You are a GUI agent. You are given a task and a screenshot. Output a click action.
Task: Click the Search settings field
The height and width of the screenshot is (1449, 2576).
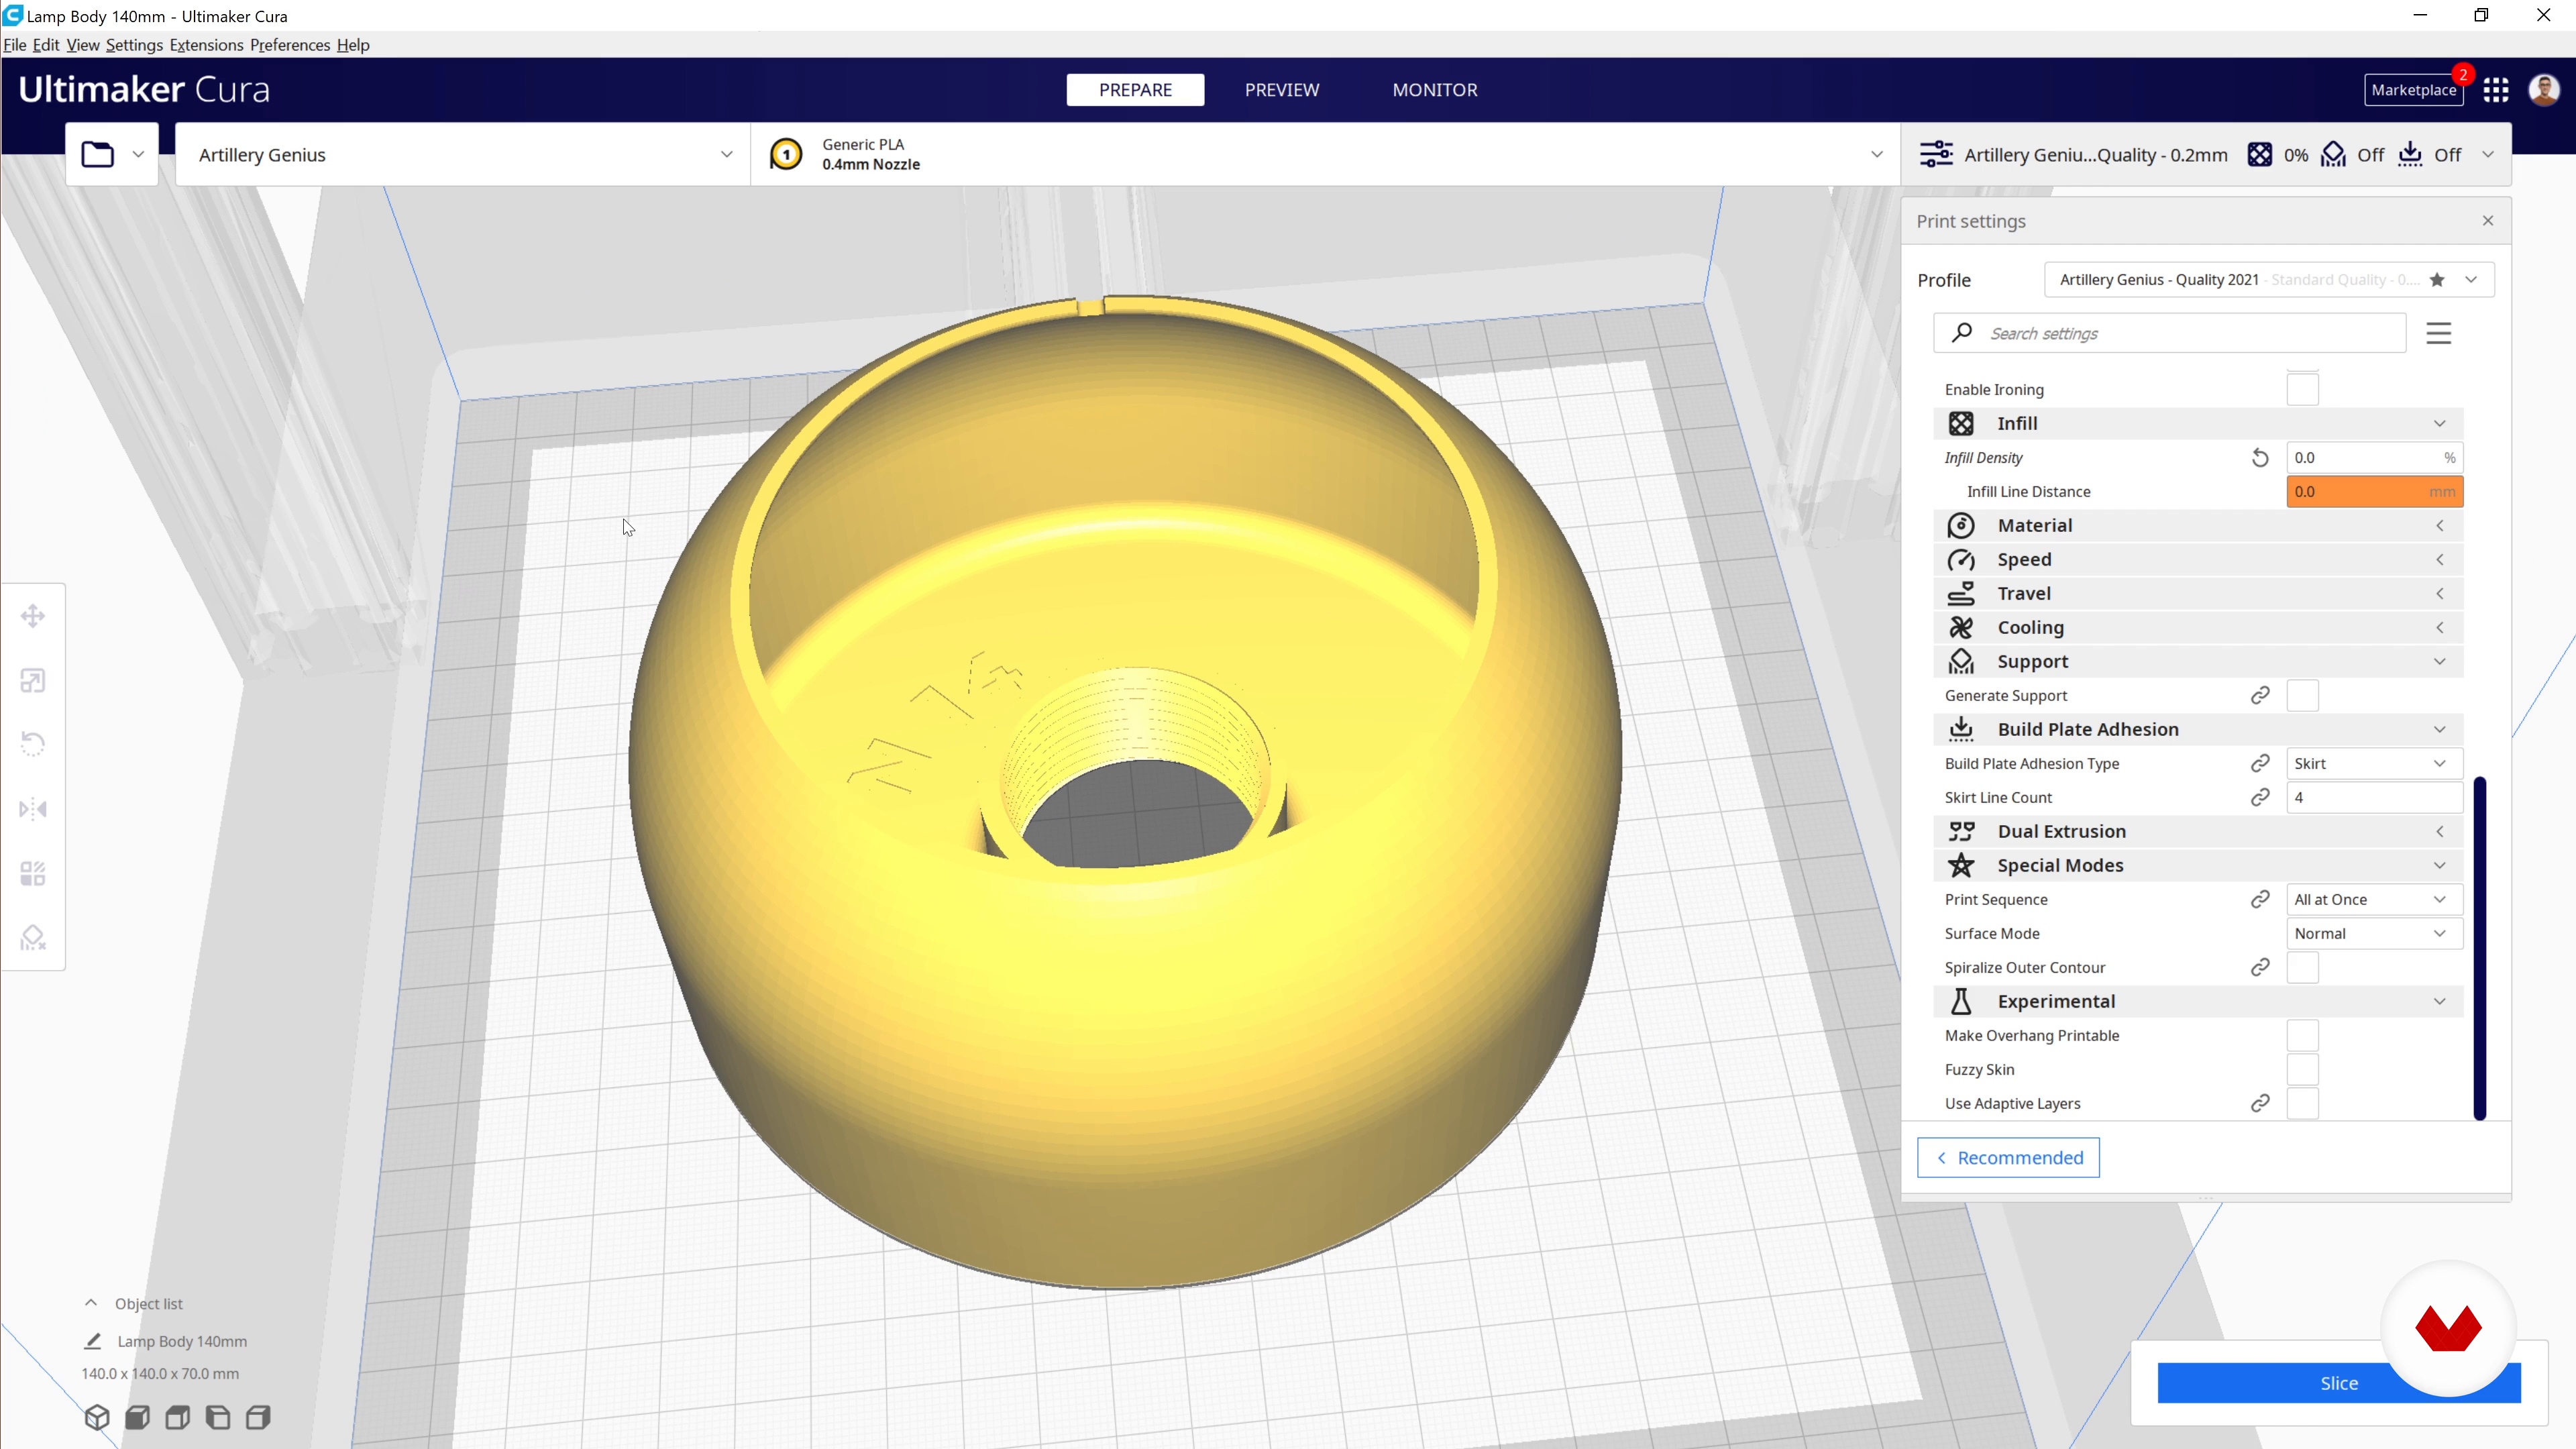pos(2170,333)
